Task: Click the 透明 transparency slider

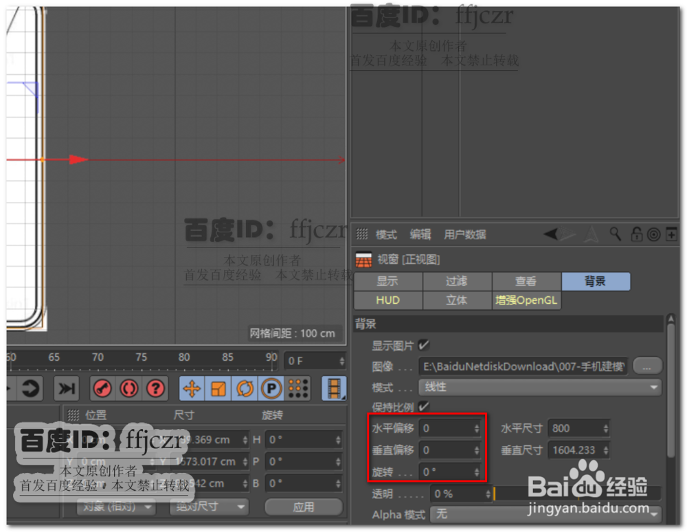Action: click(577, 494)
